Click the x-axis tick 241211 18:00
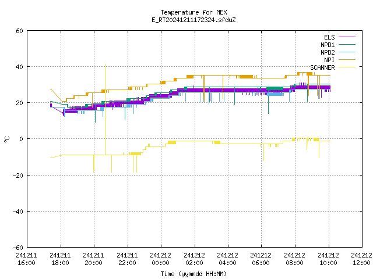This screenshot has width=373, height=279. [60, 259]
